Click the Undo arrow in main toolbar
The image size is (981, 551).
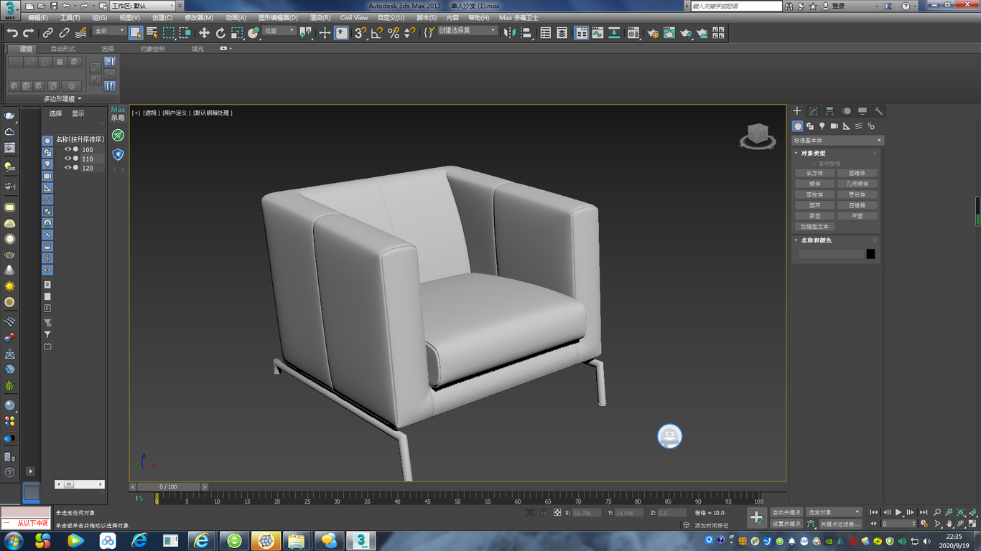[12, 33]
